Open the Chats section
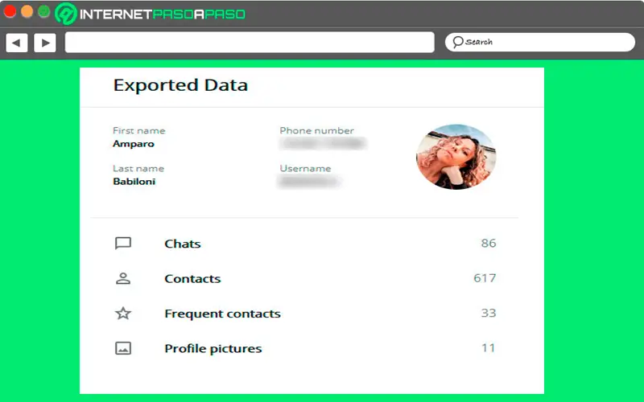The image size is (644, 402). 182,244
